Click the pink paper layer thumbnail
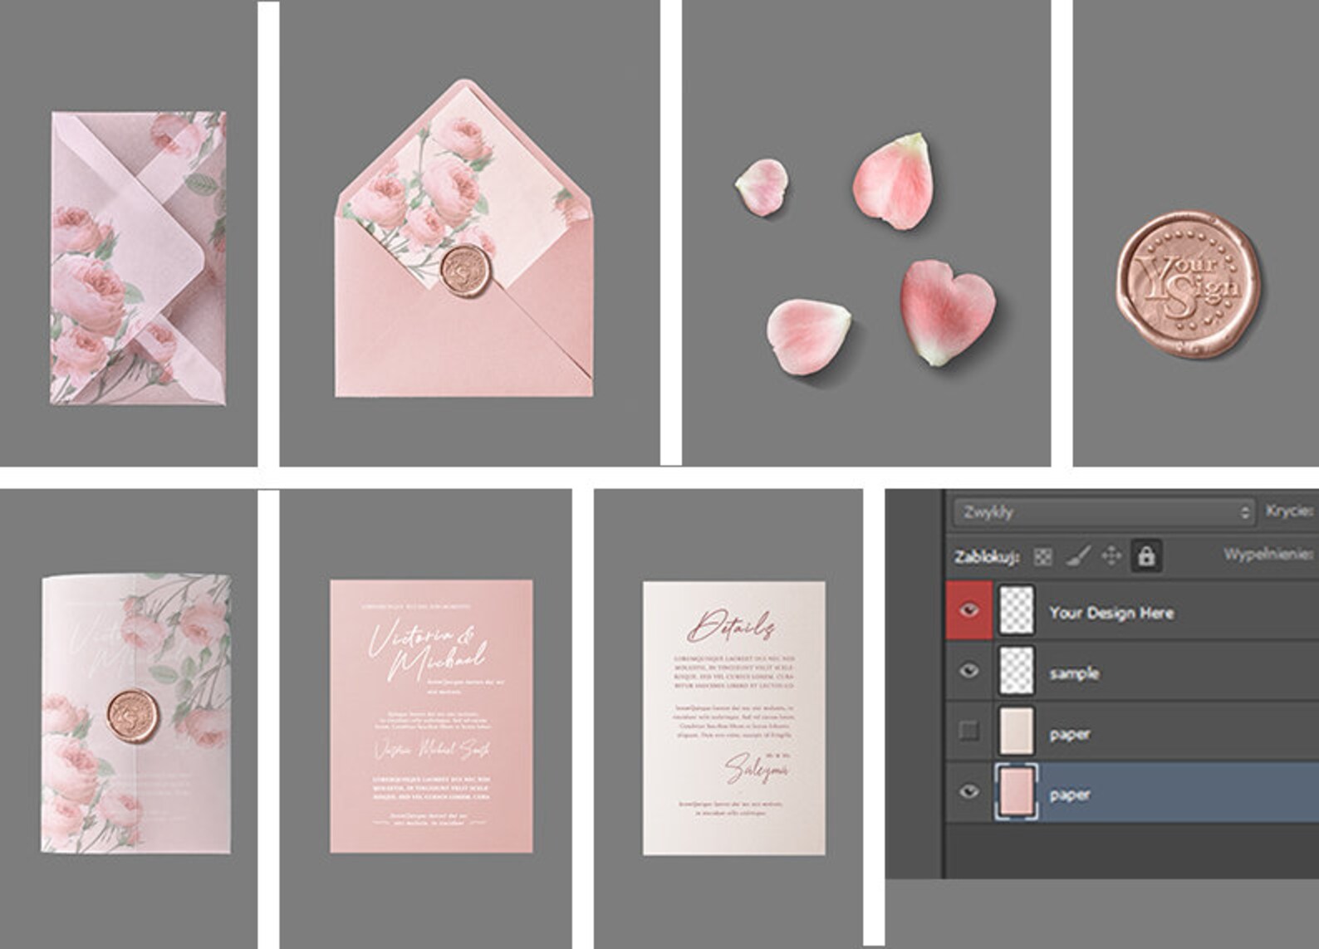Screen dimensions: 1319x949 tap(1016, 791)
